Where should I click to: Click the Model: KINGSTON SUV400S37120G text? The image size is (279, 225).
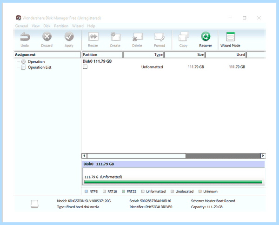coord(84,201)
